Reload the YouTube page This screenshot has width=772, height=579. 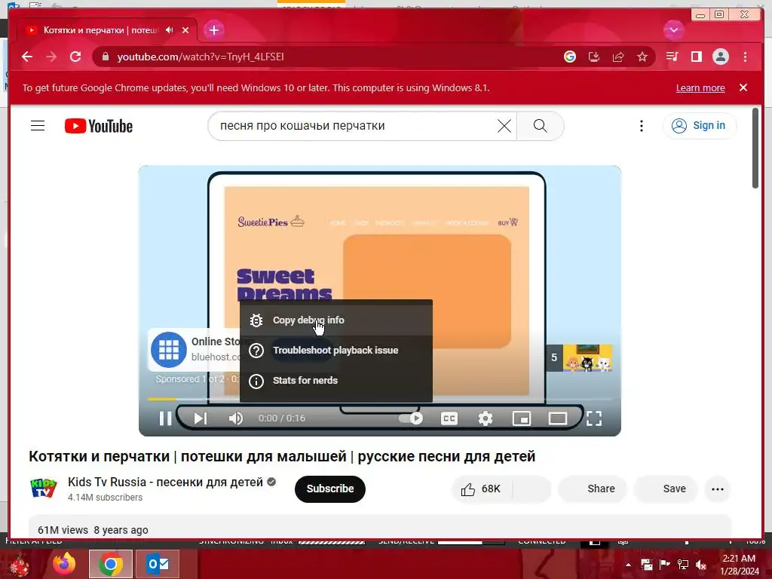(75, 57)
